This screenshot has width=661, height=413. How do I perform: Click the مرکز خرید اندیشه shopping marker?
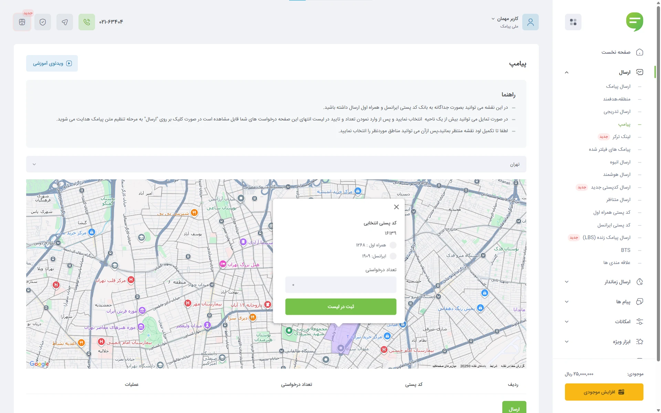click(x=358, y=191)
